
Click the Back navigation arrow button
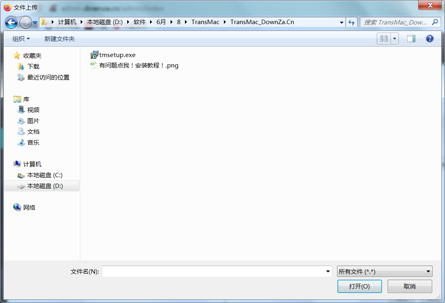coord(11,23)
